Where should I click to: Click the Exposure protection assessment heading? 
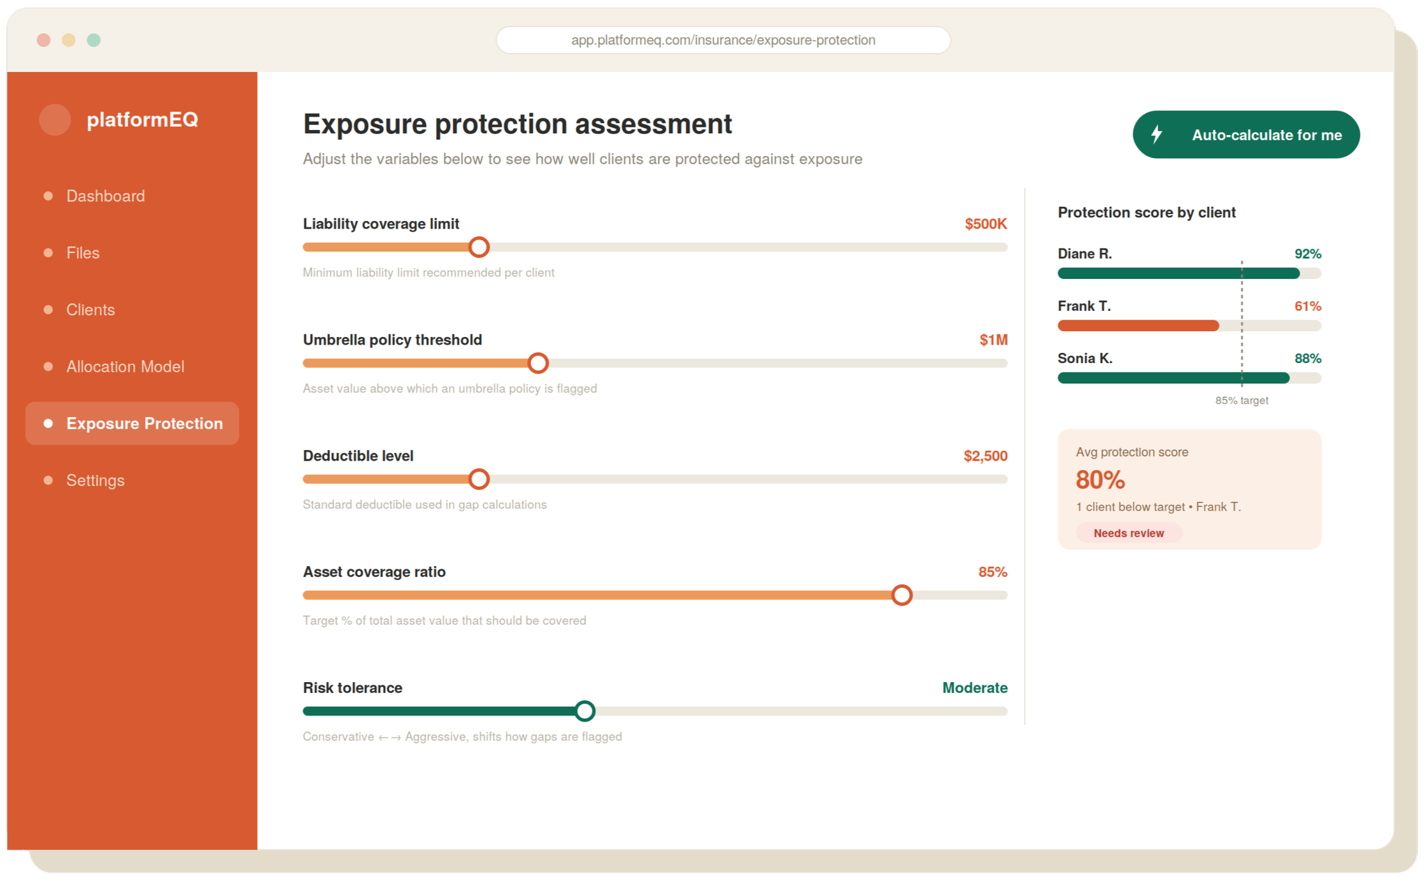517,124
